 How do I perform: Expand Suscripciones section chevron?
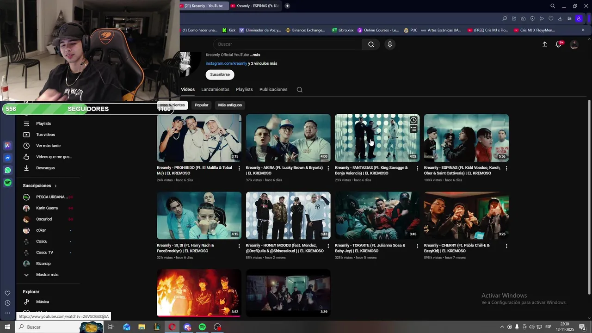click(55, 186)
